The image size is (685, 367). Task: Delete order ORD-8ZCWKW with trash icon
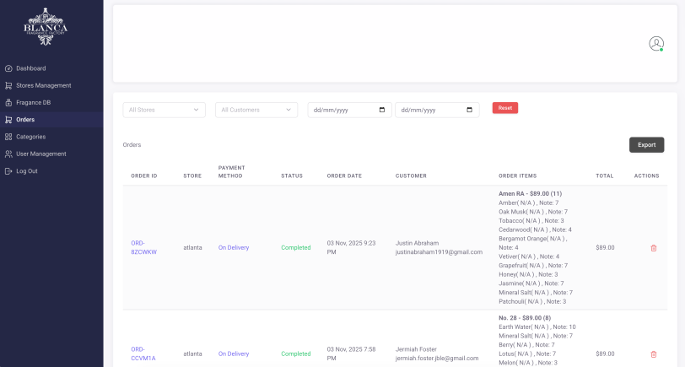(653, 248)
